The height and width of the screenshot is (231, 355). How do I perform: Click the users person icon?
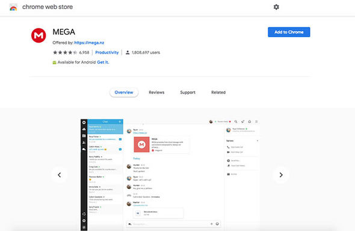[x=128, y=53]
